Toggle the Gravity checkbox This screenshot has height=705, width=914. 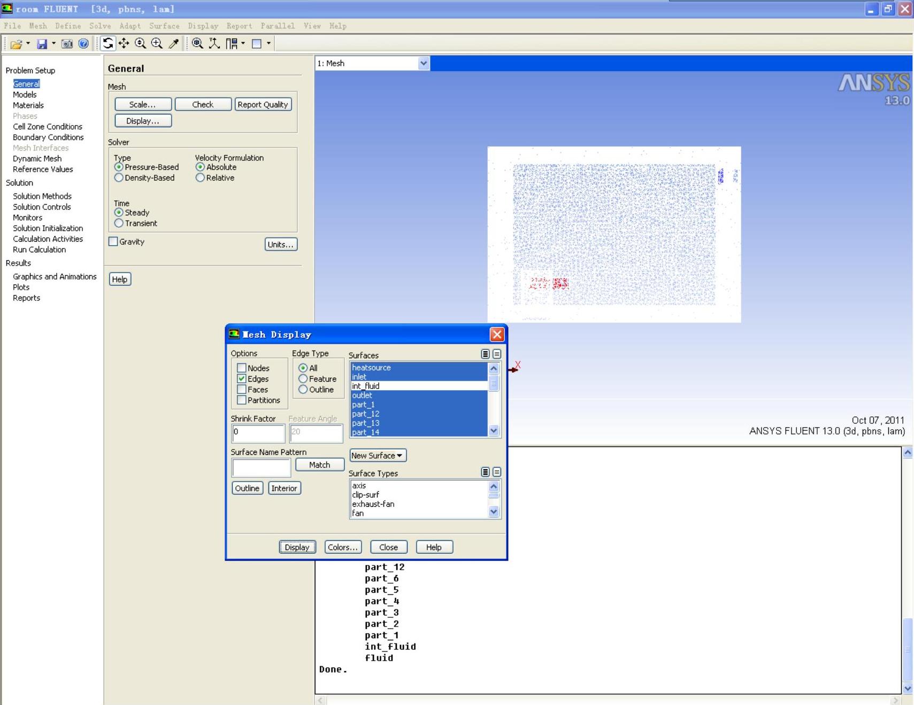point(113,242)
